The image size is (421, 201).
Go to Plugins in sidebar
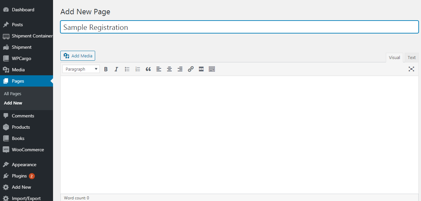coord(19,176)
